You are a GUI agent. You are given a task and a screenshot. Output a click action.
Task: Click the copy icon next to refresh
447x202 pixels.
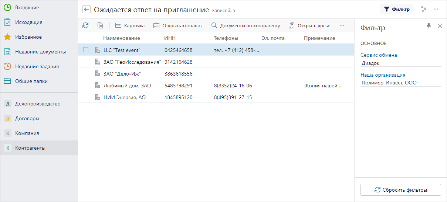100,25
